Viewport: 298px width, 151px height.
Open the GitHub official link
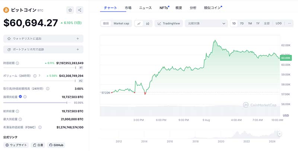tap(56, 145)
